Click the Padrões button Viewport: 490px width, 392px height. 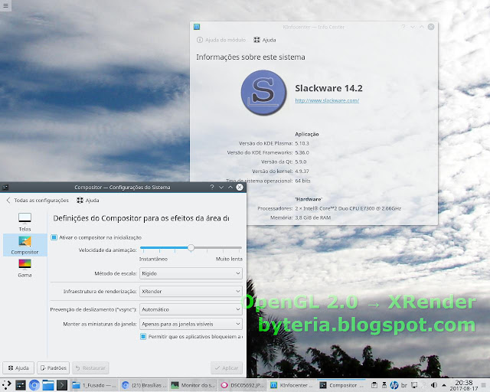[53, 367]
